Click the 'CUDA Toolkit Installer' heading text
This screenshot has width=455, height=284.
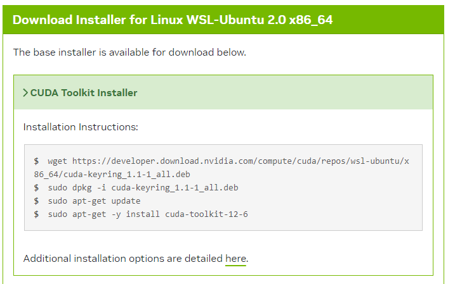84,93
